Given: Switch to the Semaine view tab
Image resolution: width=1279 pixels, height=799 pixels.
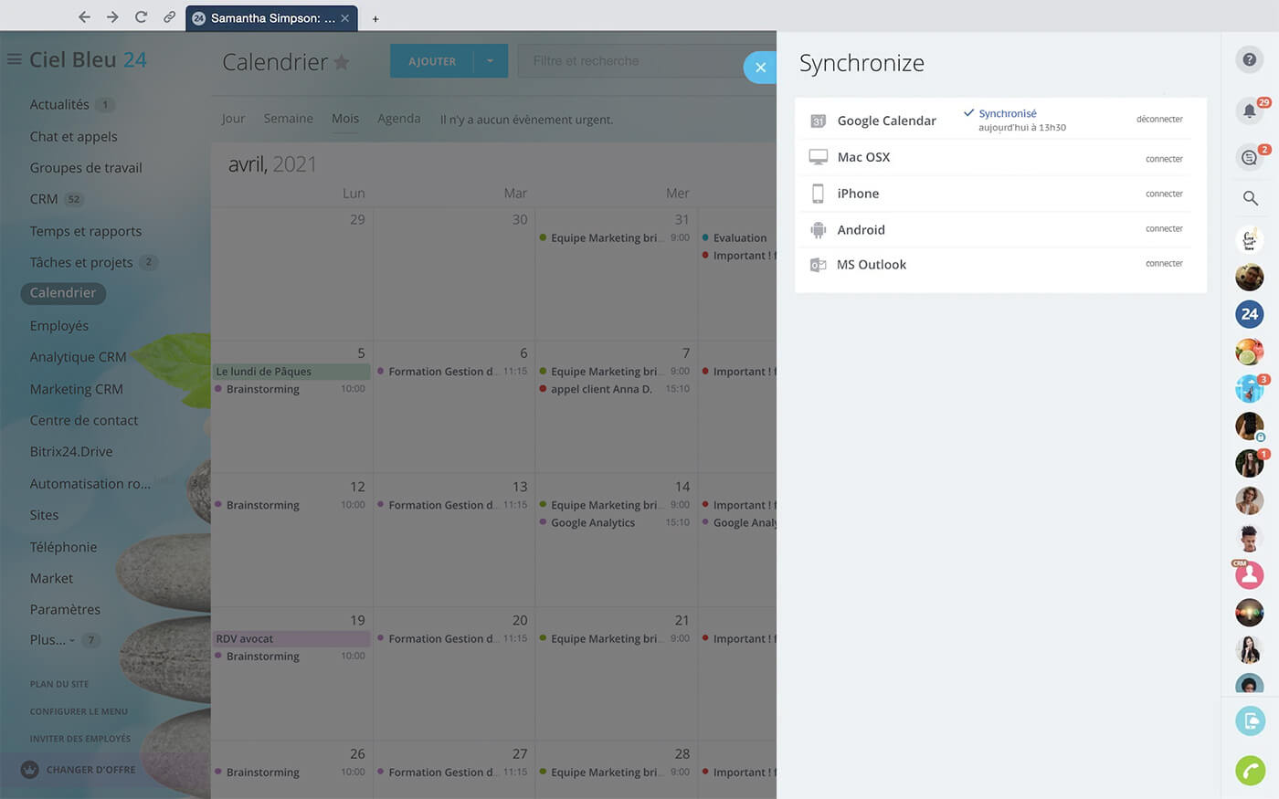Looking at the screenshot, I should [x=288, y=119].
